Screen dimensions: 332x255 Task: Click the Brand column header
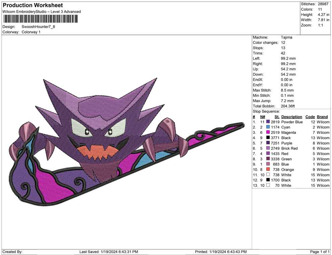(322, 116)
